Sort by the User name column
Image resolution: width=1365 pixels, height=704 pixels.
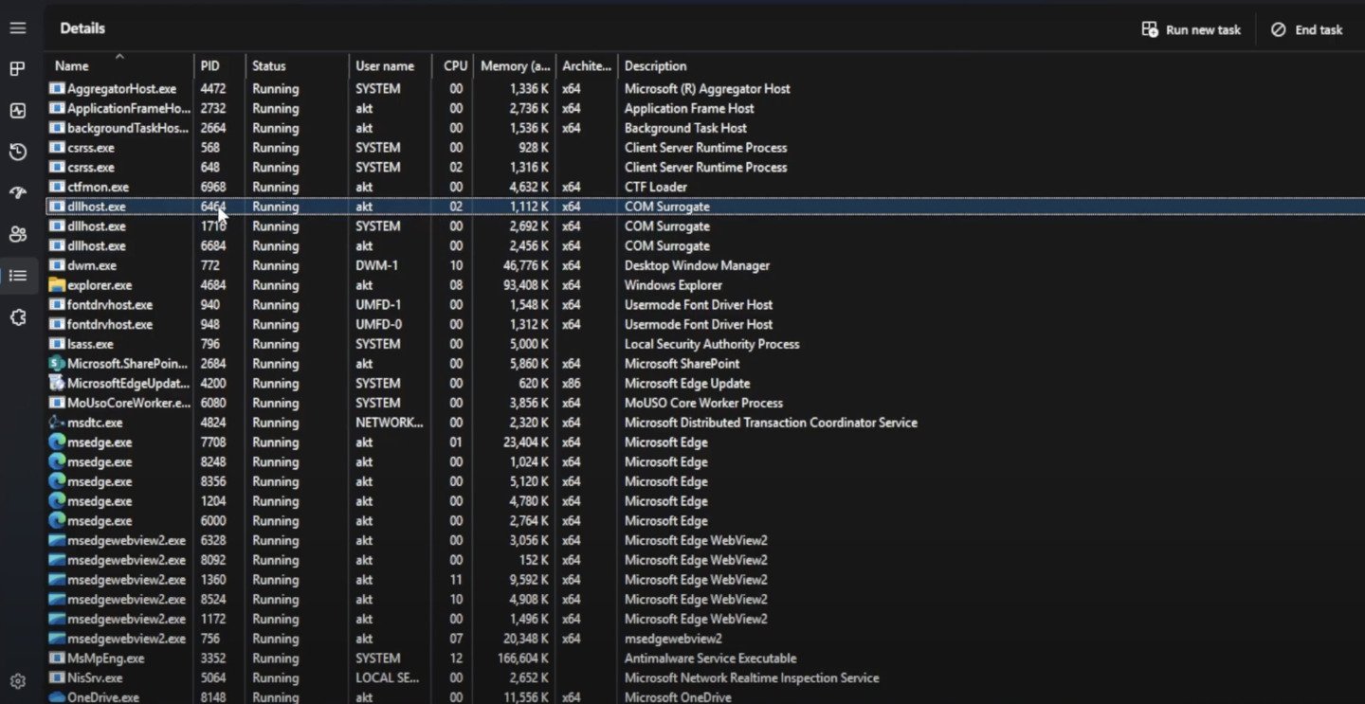[x=384, y=66]
